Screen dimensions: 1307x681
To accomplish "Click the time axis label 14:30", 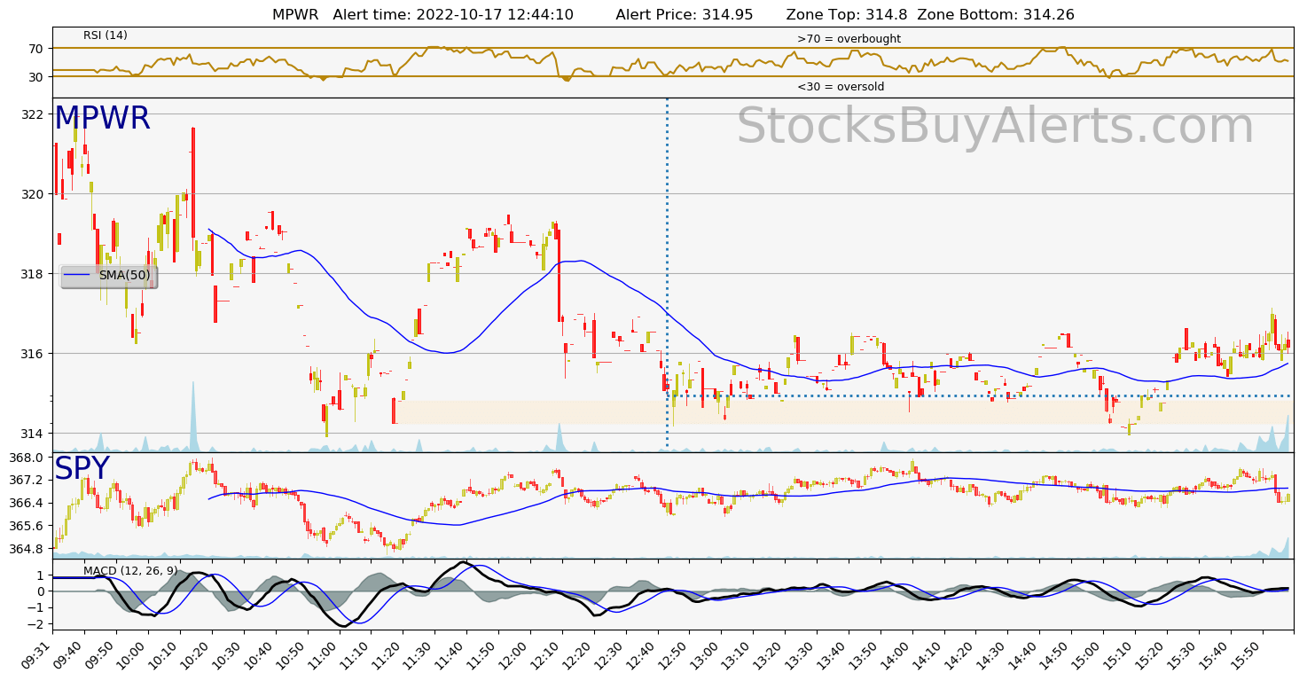I will [x=990, y=656].
